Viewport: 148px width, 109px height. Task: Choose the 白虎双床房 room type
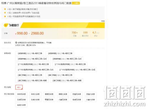point(21,100)
